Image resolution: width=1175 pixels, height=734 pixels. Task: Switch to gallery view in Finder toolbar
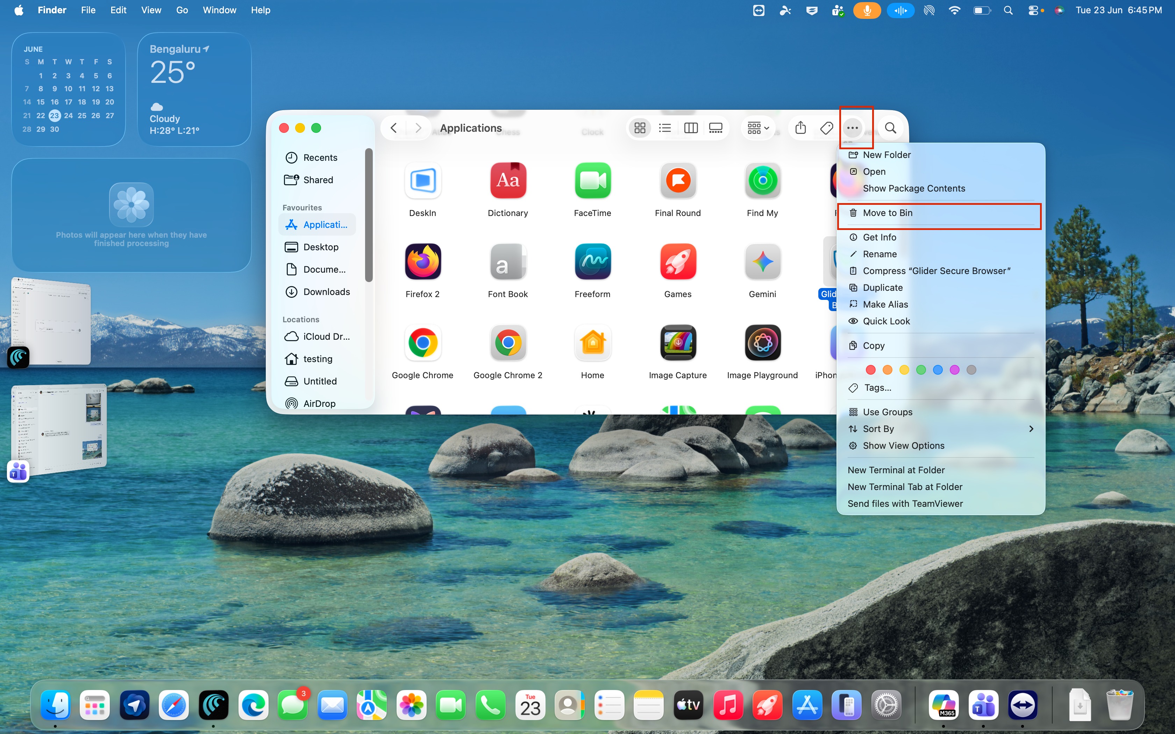[716, 128]
